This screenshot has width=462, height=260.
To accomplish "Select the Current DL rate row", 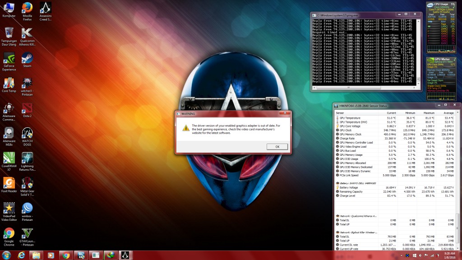I will click(395, 245).
